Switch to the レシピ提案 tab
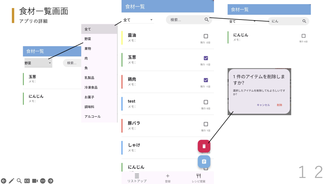Image resolution: width=329 pixels, height=184 pixels. [199, 178]
